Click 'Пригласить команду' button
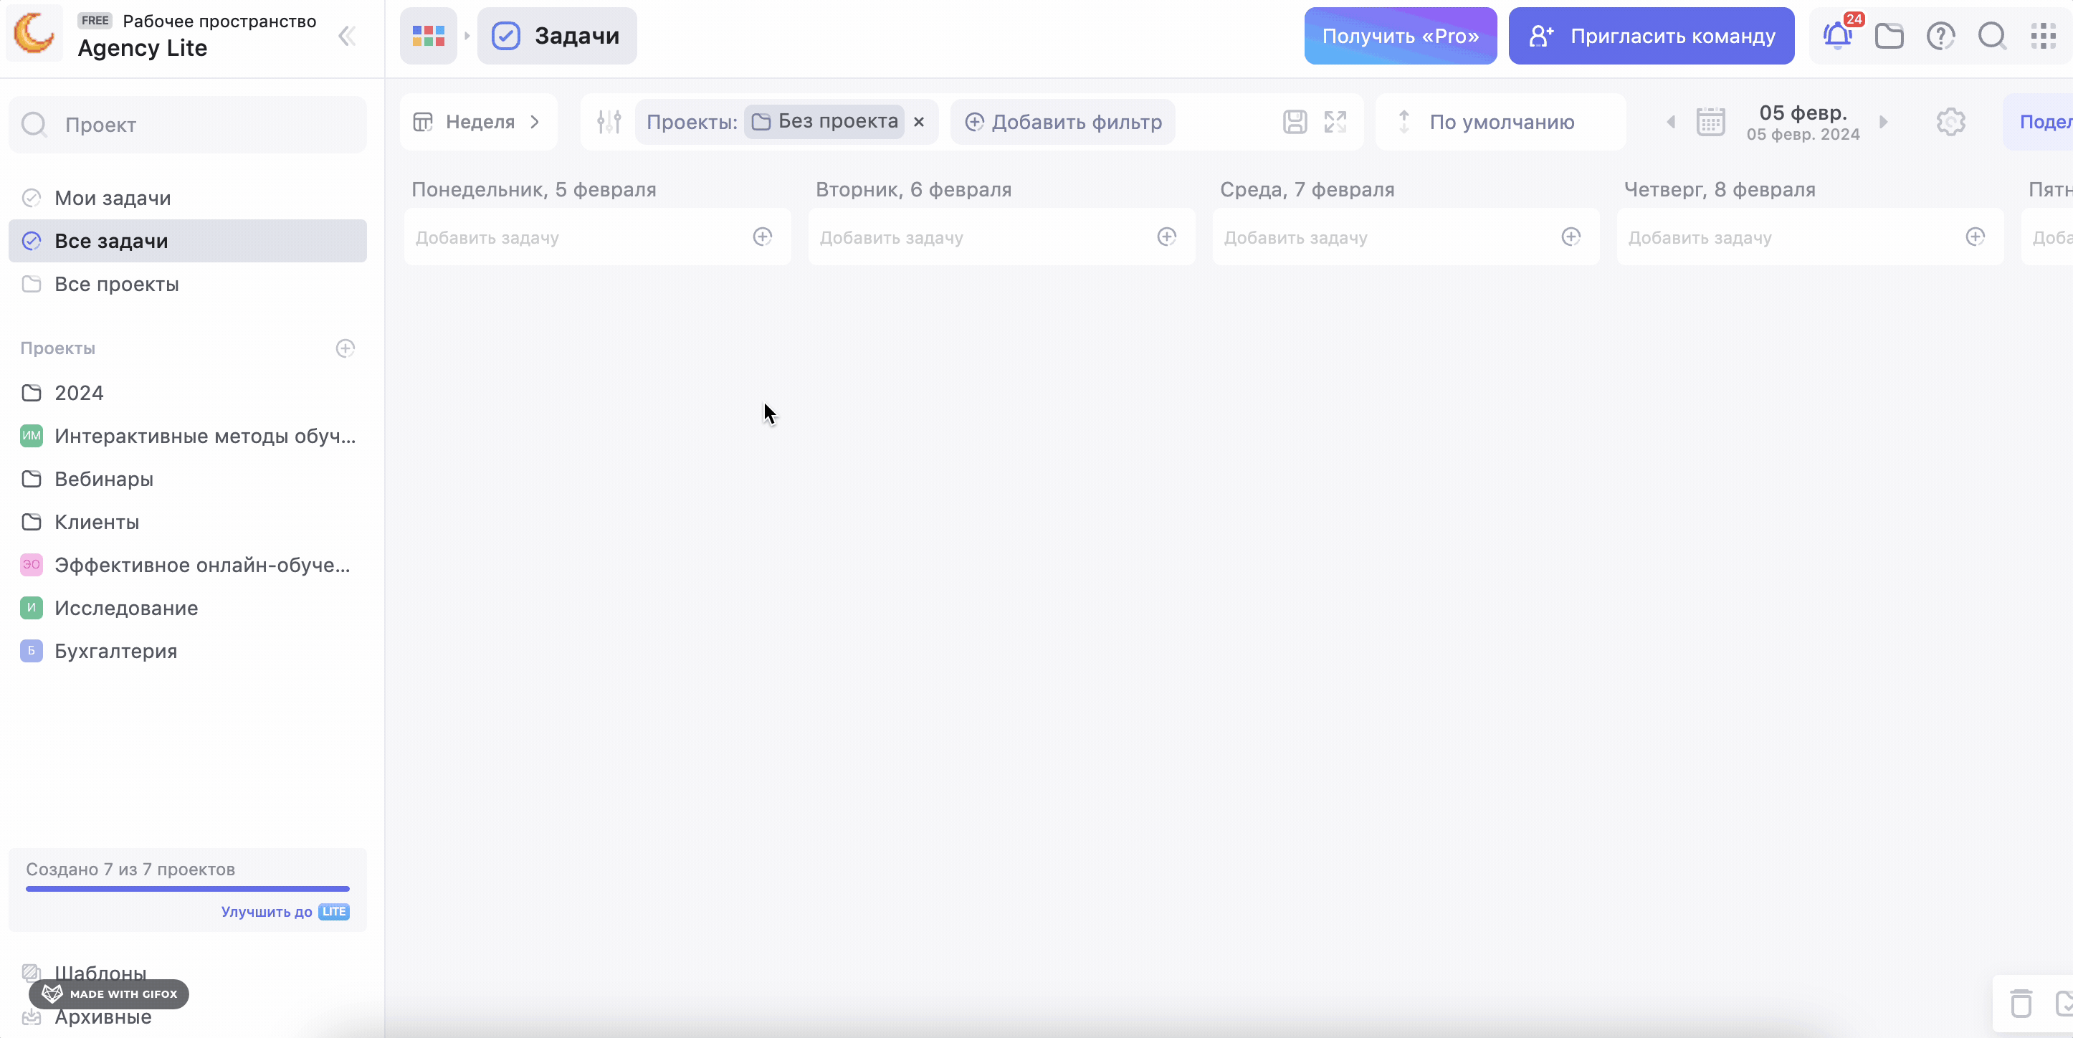 1652,37
